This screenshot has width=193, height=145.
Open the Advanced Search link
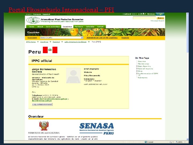(x=157, y=21)
